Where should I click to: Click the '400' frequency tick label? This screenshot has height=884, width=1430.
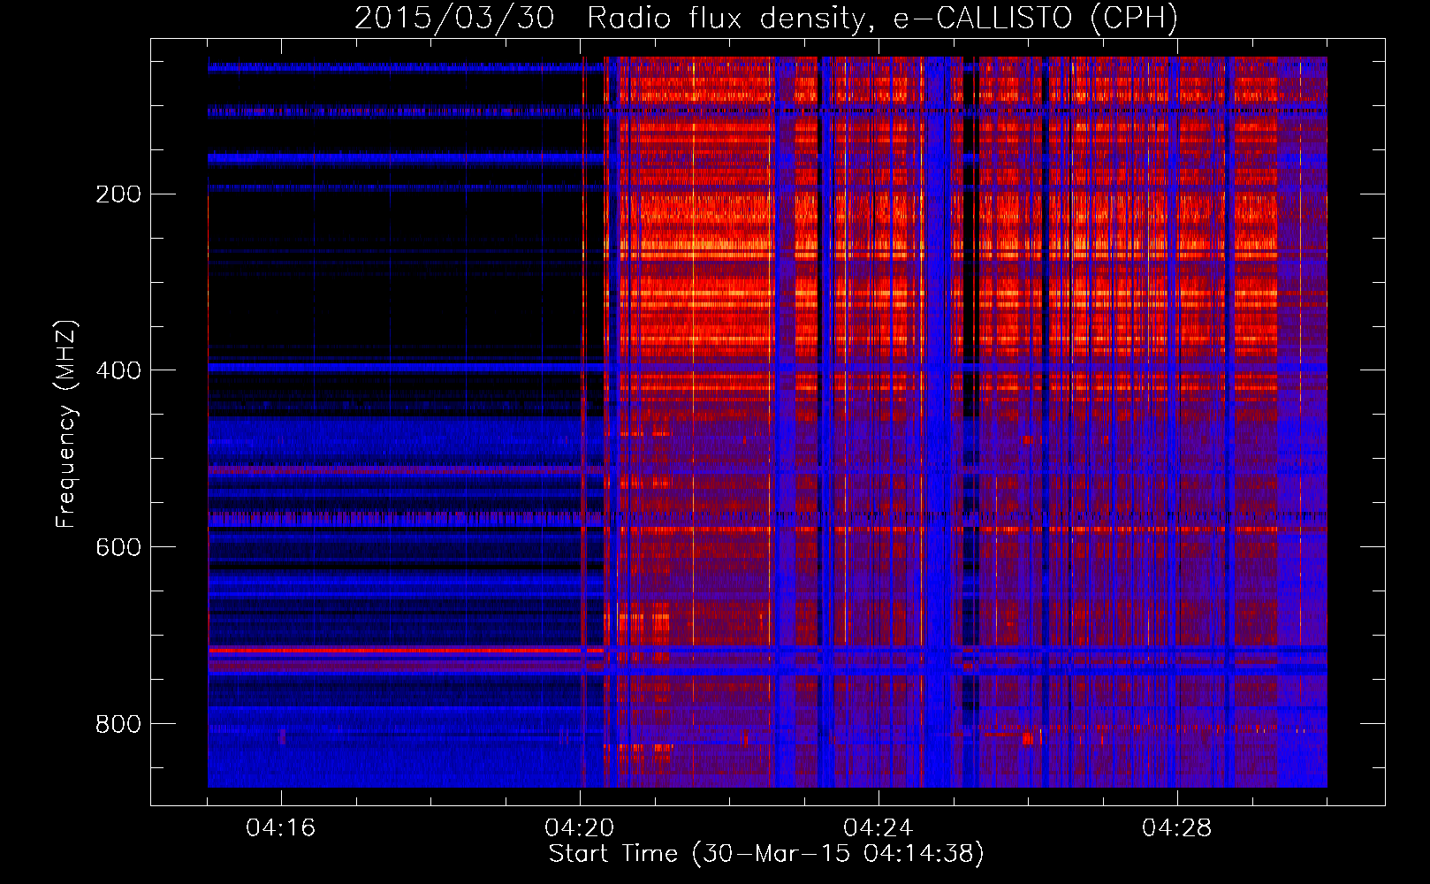tap(118, 371)
